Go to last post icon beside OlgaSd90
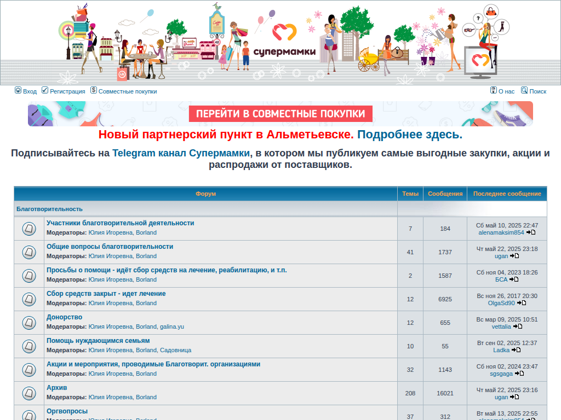 pos(522,303)
